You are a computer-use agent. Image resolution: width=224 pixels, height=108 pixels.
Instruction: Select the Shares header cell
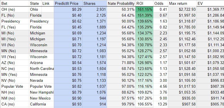(95, 3)
